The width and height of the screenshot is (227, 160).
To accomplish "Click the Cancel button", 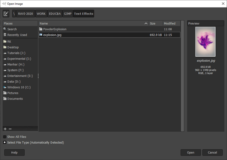I will coord(212,153).
